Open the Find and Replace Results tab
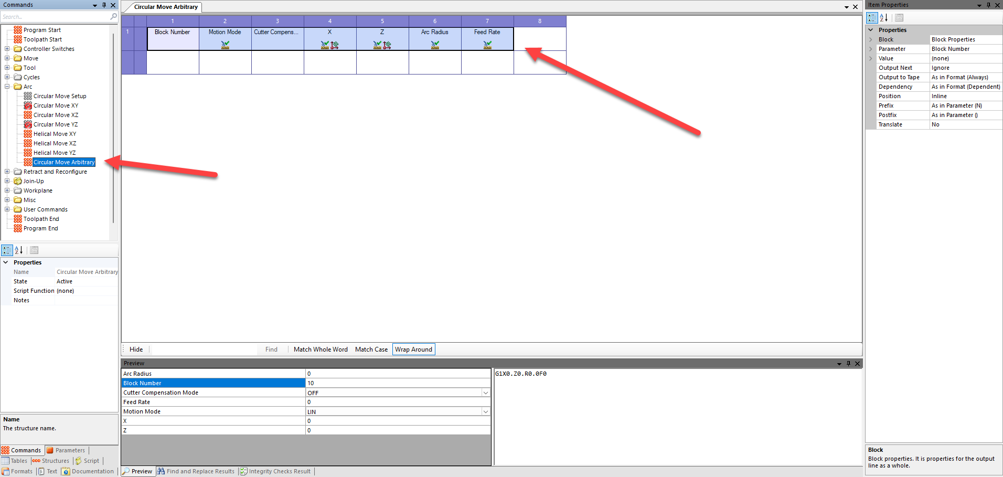Screen dimensions: 1003x477 click(196, 471)
